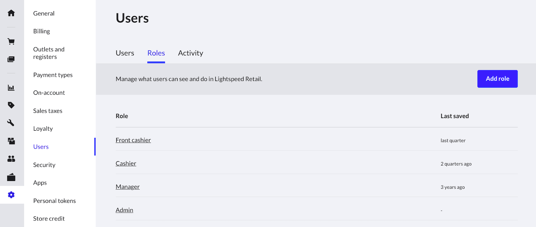This screenshot has width=536, height=227.
Task: Open the Sell cart icon
Action: coord(11,42)
